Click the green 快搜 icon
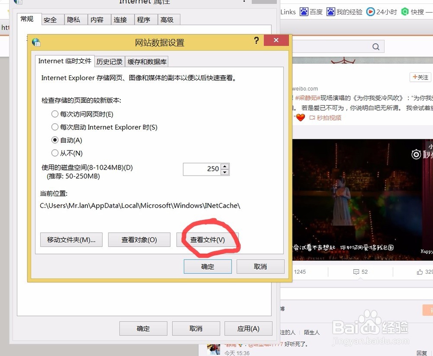The width and height of the screenshot is (433, 356). (405, 12)
